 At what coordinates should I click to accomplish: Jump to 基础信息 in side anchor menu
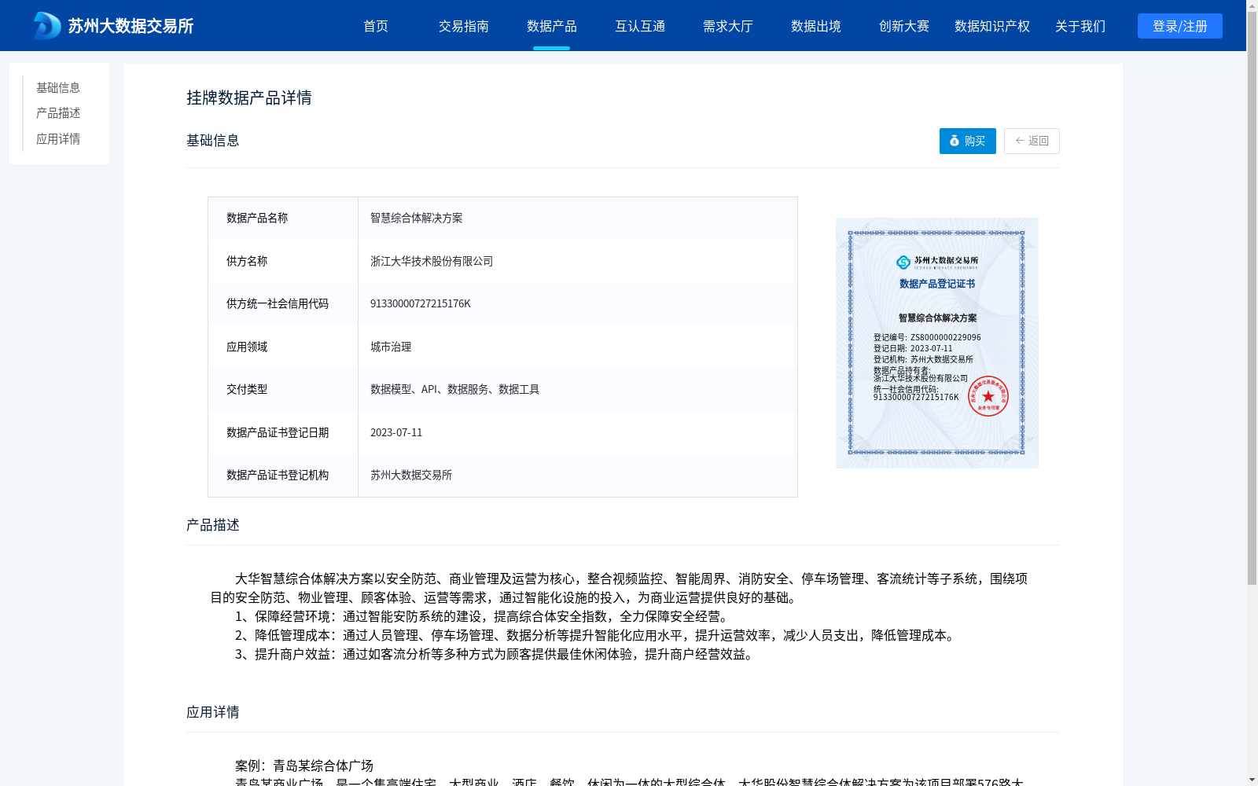(58, 87)
